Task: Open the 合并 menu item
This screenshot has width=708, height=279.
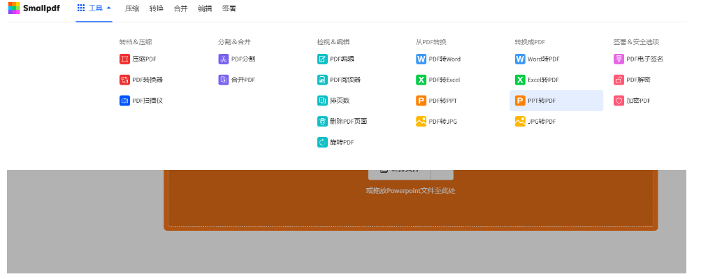Action: [x=180, y=8]
